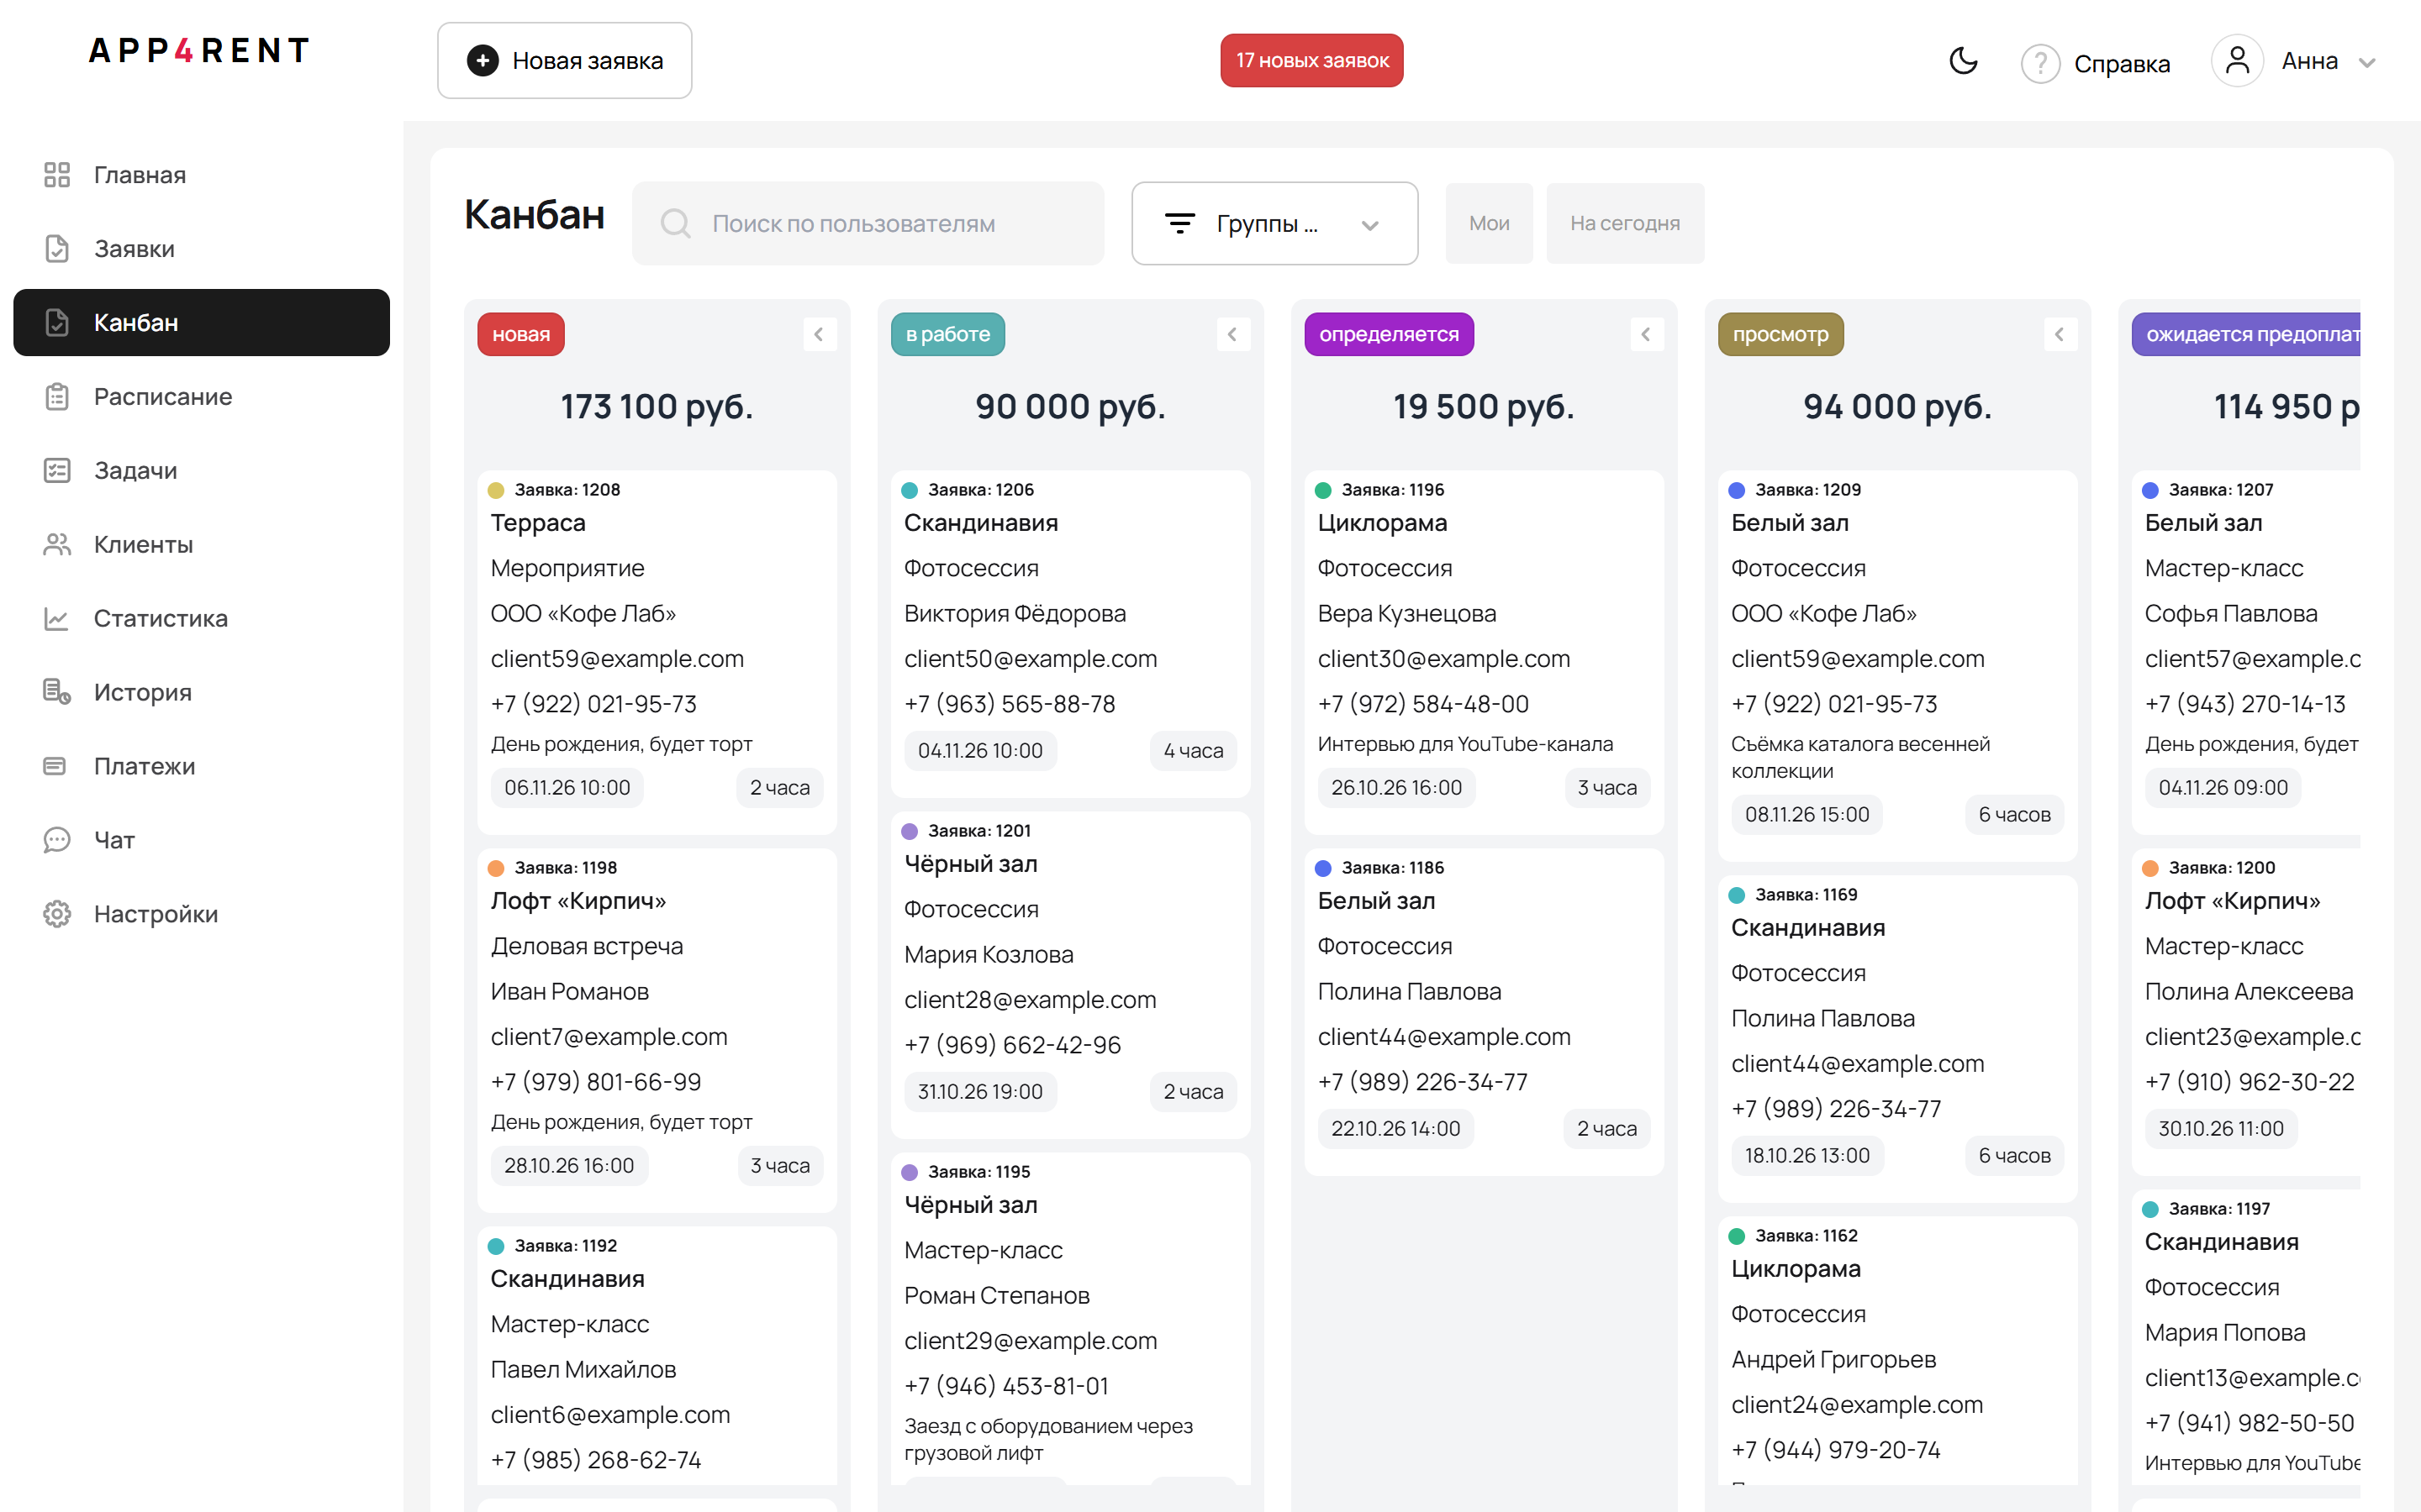The width and height of the screenshot is (2421, 1512).
Task: Collapse the просмотр column
Action: click(2060, 334)
